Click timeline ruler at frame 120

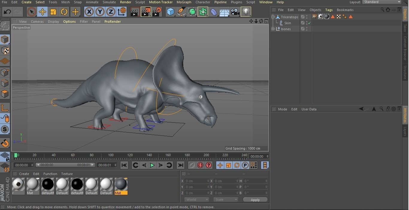(130, 155)
